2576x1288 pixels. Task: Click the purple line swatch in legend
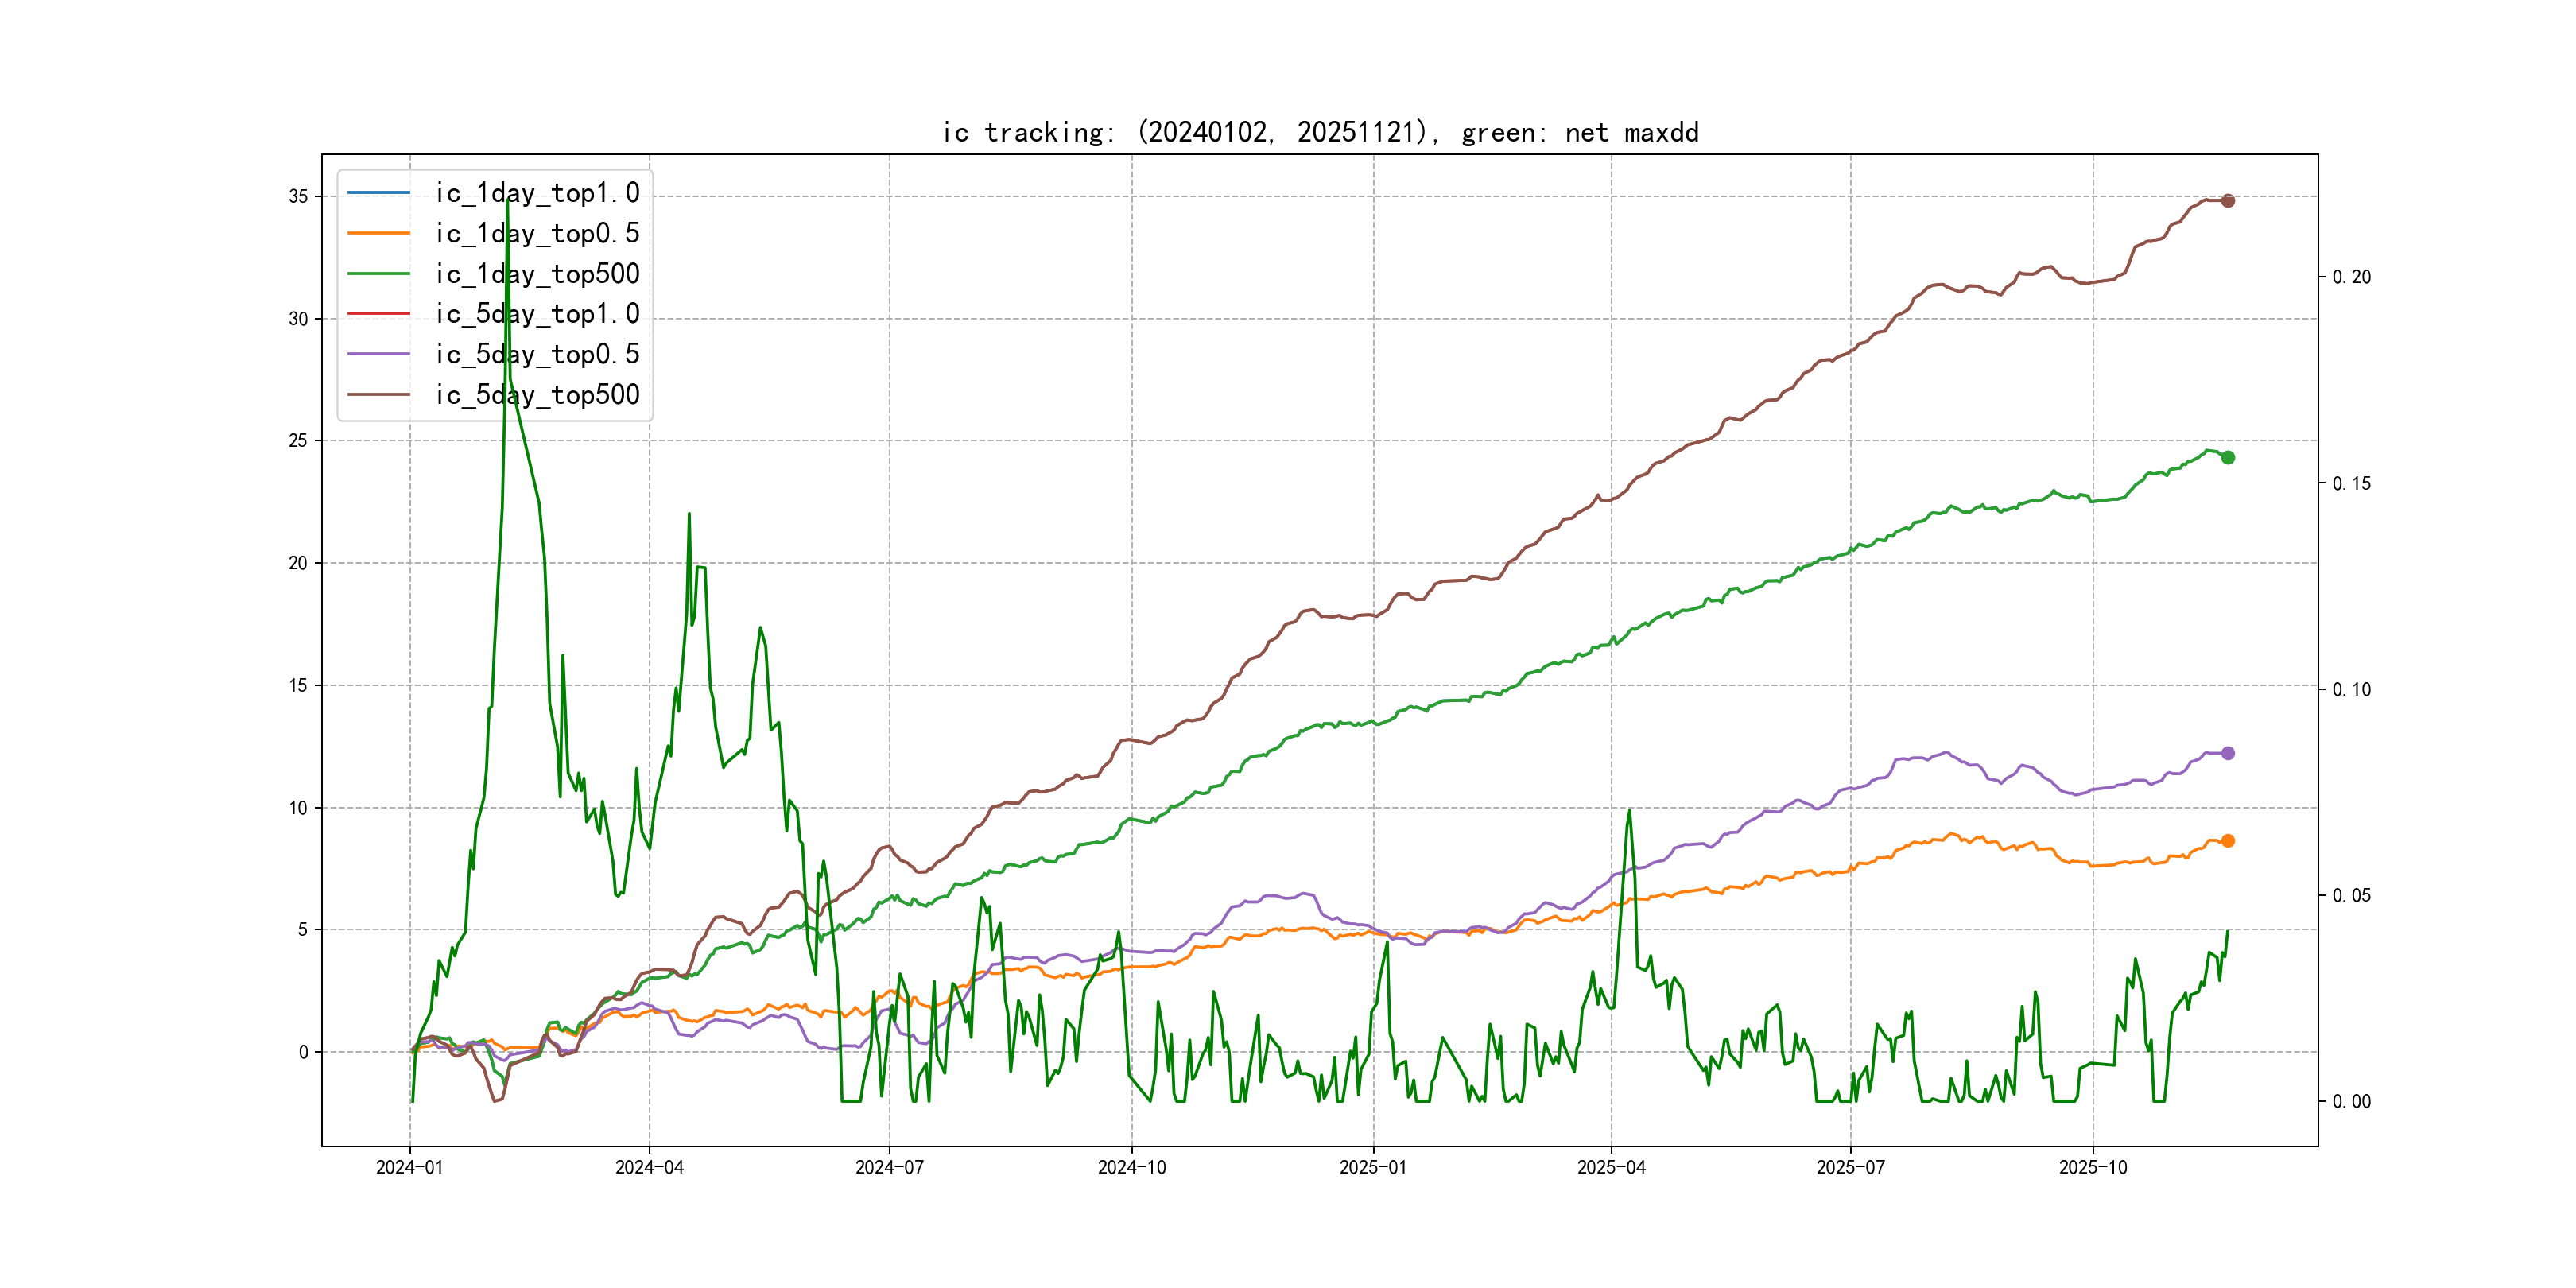(379, 354)
